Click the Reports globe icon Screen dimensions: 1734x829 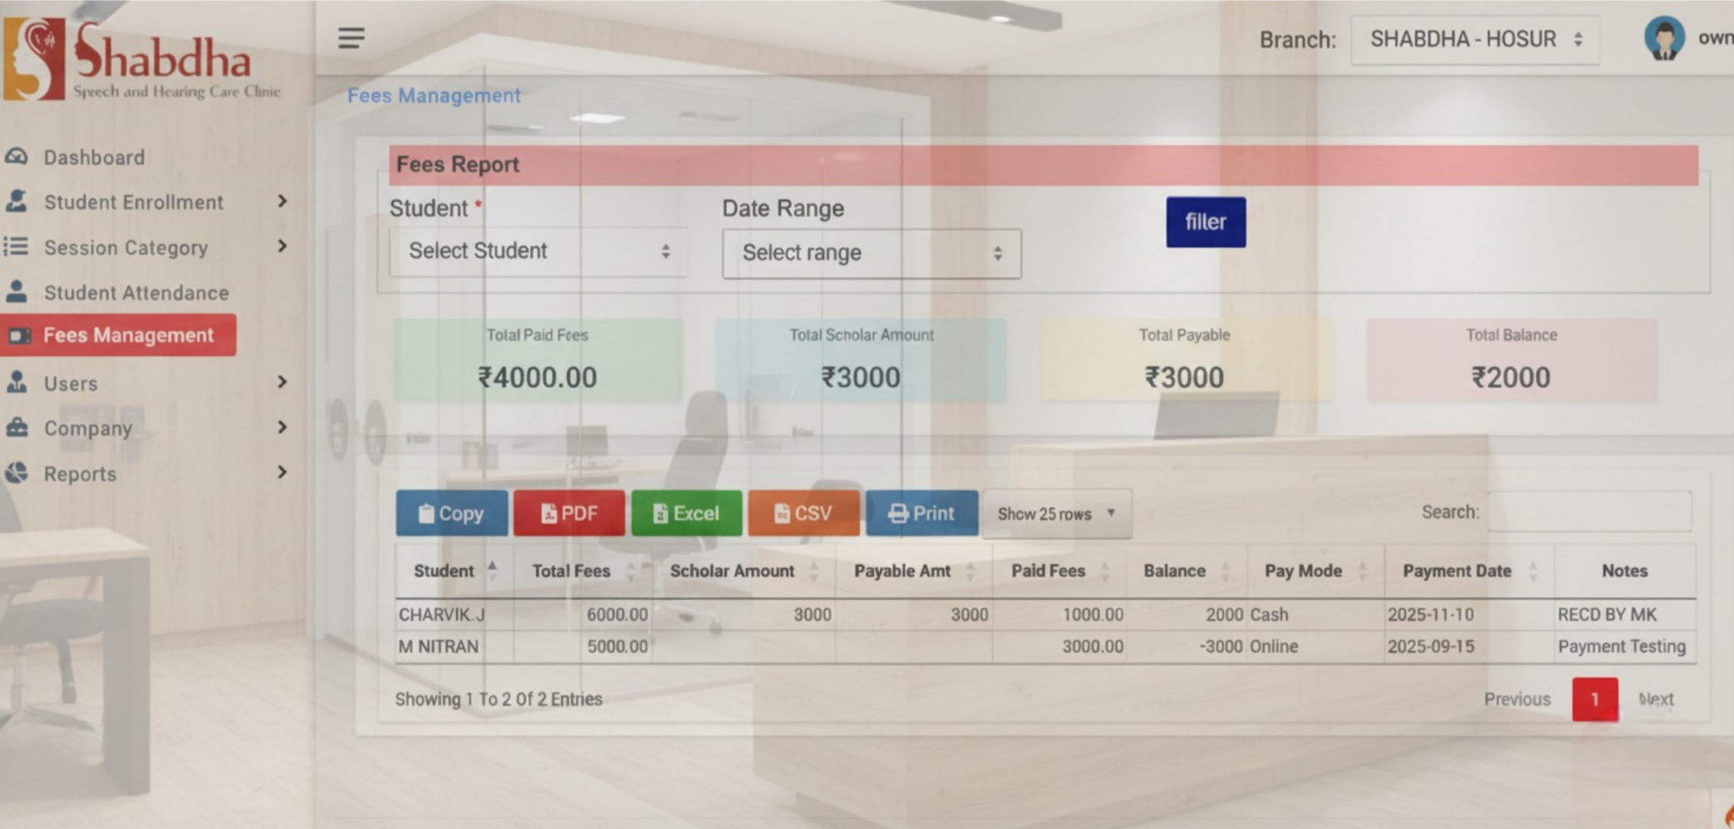click(x=17, y=474)
